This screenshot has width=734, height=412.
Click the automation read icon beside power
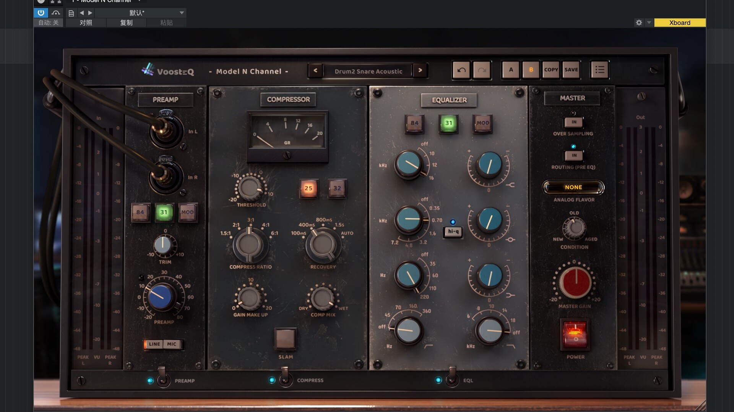[x=56, y=13]
